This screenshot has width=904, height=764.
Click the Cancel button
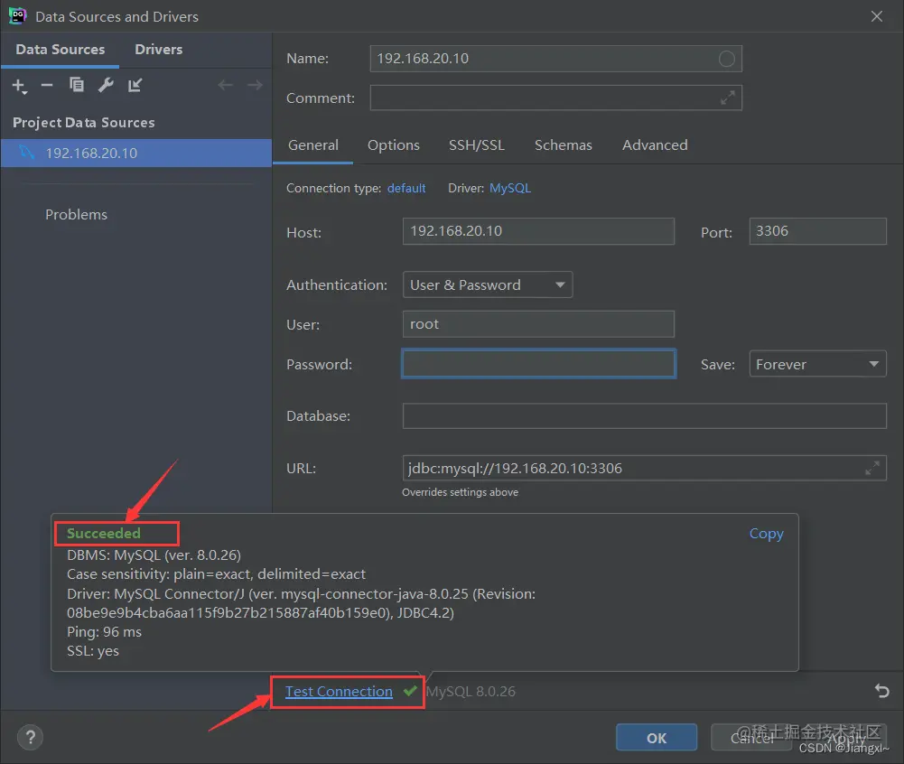coord(751,738)
